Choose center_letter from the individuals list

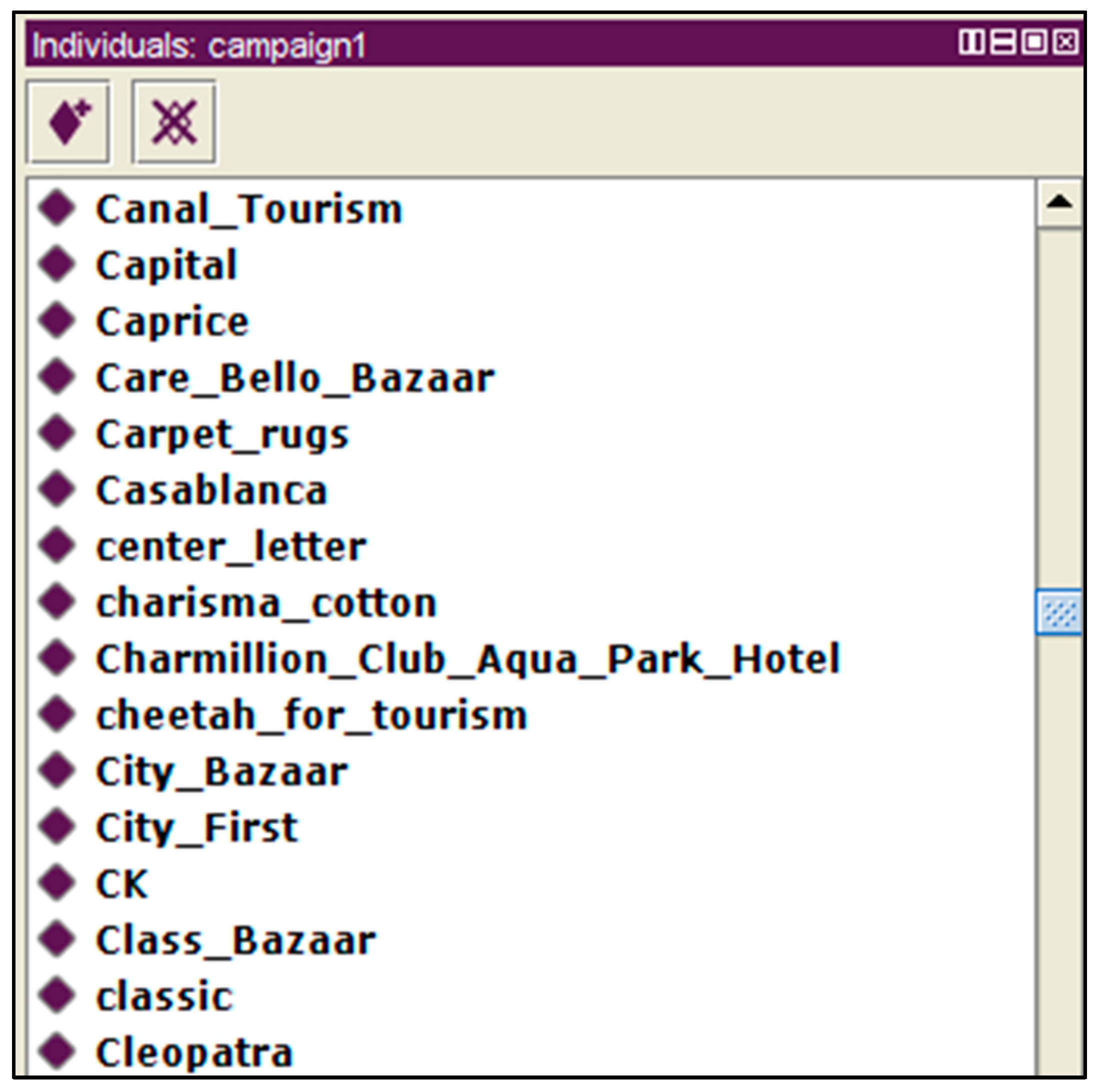pyautogui.click(x=231, y=547)
